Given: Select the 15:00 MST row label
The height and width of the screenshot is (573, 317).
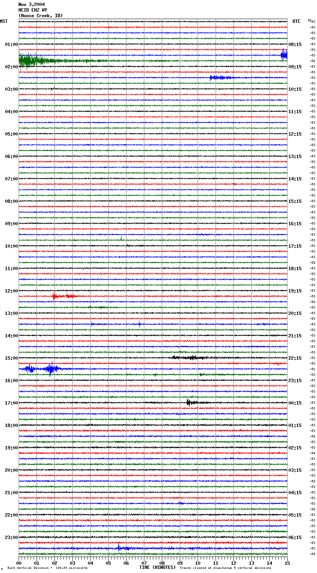Looking at the screenshot, I should tap(12, 358).
